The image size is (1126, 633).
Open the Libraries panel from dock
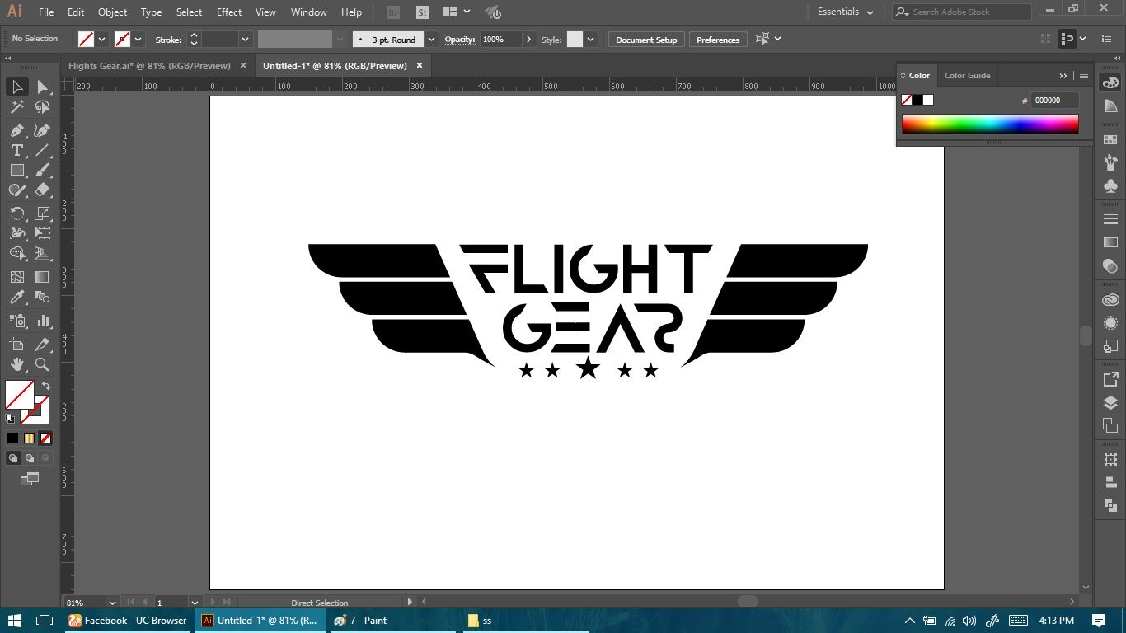1110,300
